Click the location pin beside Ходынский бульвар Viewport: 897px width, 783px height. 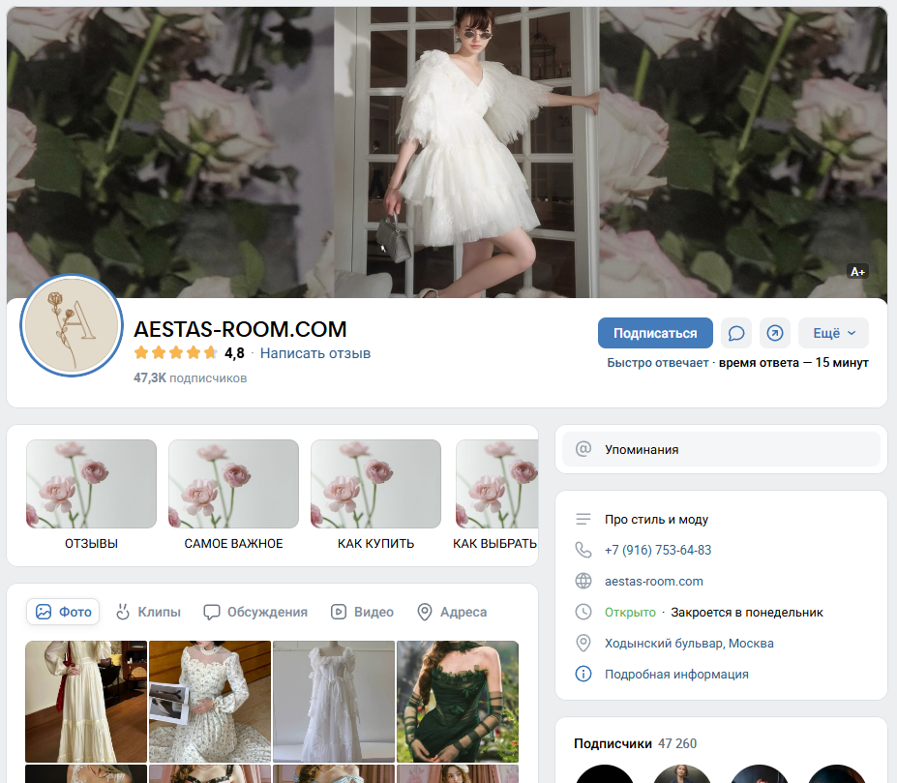pyautogui.click(x=583, y=643)
